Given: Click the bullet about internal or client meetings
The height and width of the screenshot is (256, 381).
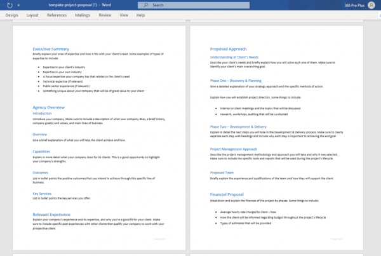Looking at the screenshot, I should [260, 109].
